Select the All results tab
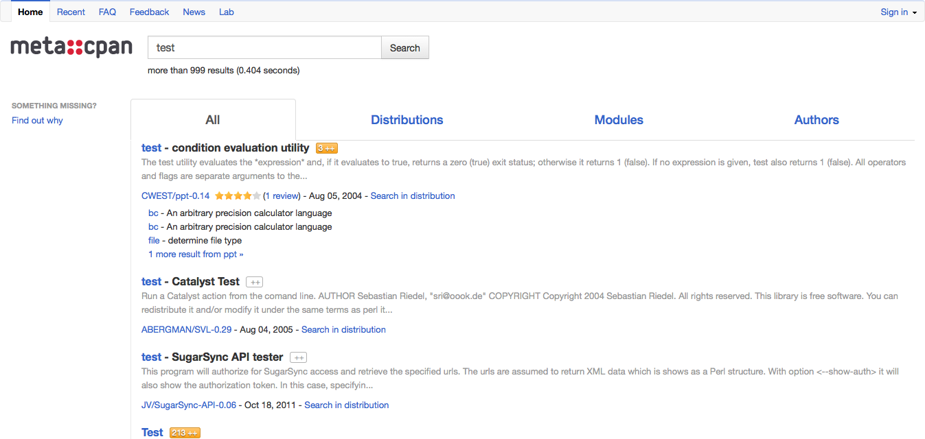The width and height of the screenshot is (925, 439). [x=213, y=120]
